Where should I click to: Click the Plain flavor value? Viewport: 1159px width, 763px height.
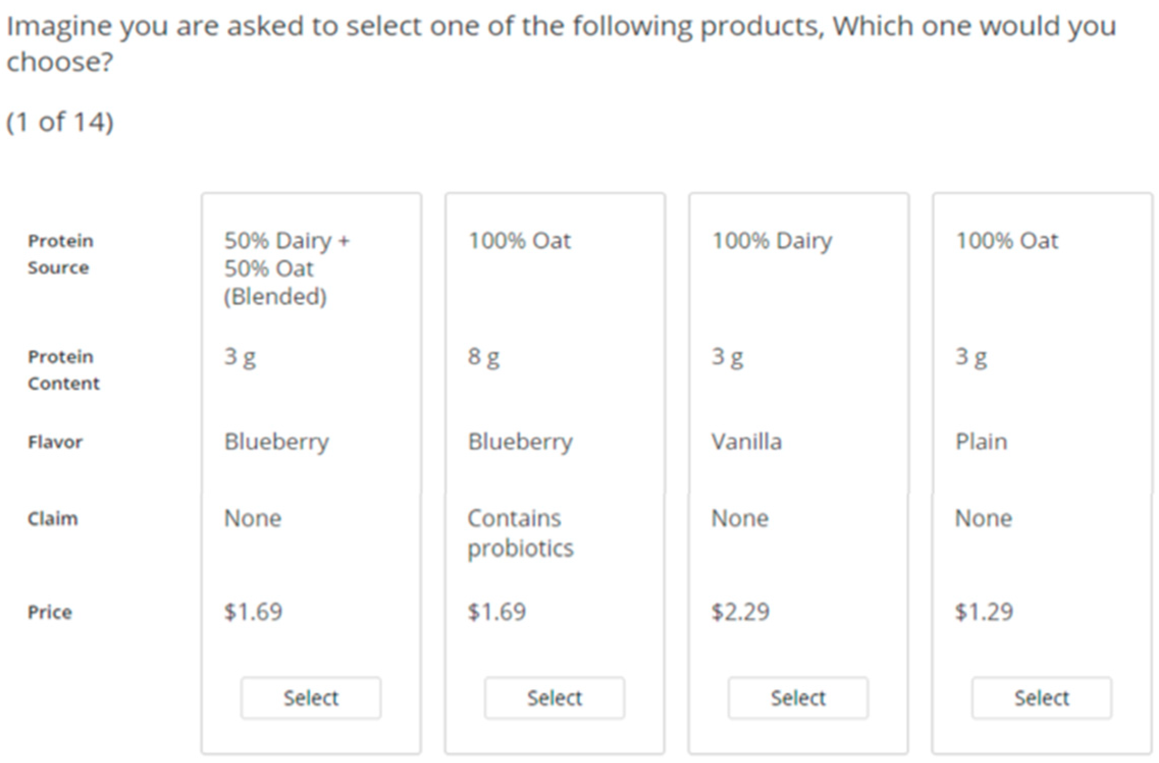tap(981, 442)
